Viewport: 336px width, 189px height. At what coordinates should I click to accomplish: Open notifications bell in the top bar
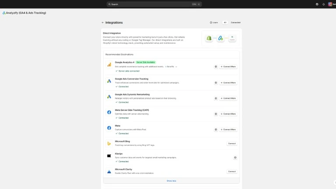tap(324, 4)
